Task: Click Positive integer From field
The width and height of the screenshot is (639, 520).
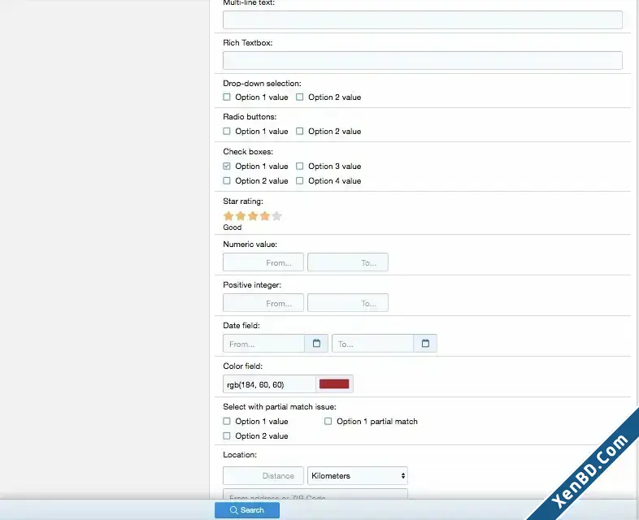Action: 263,303
